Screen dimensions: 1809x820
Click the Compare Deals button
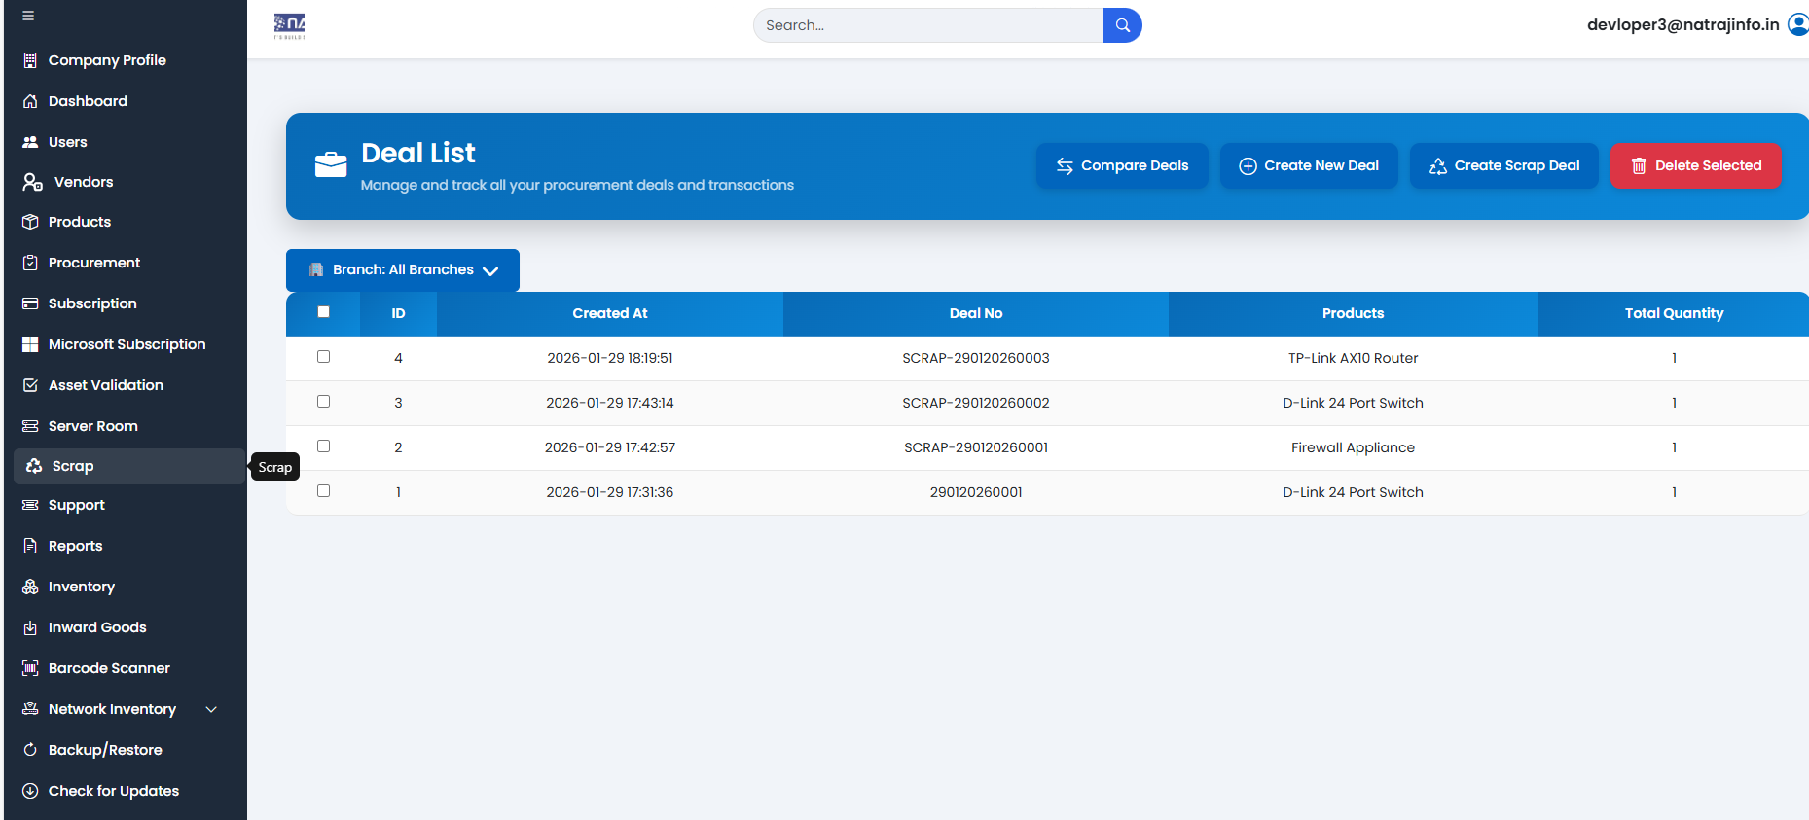click(x=1122, y=165)
